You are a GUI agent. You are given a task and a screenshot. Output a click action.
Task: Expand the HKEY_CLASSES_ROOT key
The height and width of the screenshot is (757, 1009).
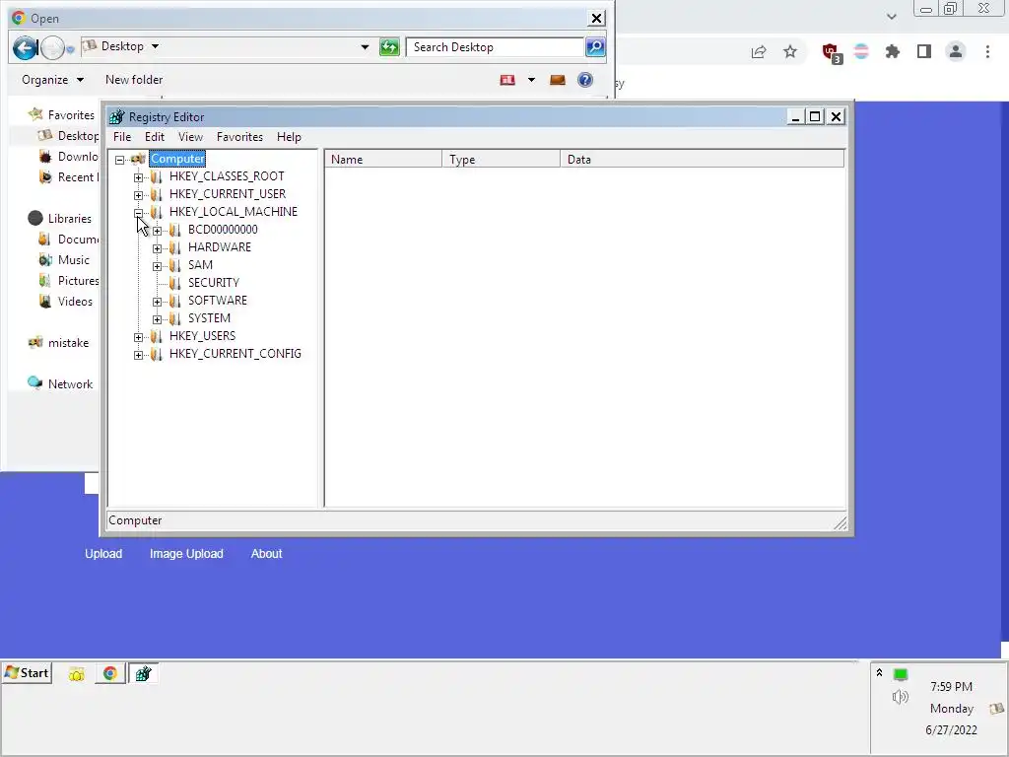(138, 177)
